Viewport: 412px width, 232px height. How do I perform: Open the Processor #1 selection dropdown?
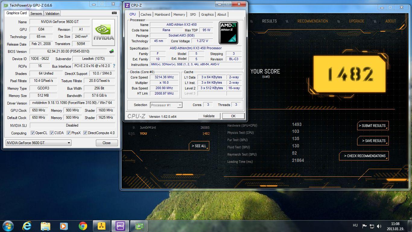pos(166,105)
